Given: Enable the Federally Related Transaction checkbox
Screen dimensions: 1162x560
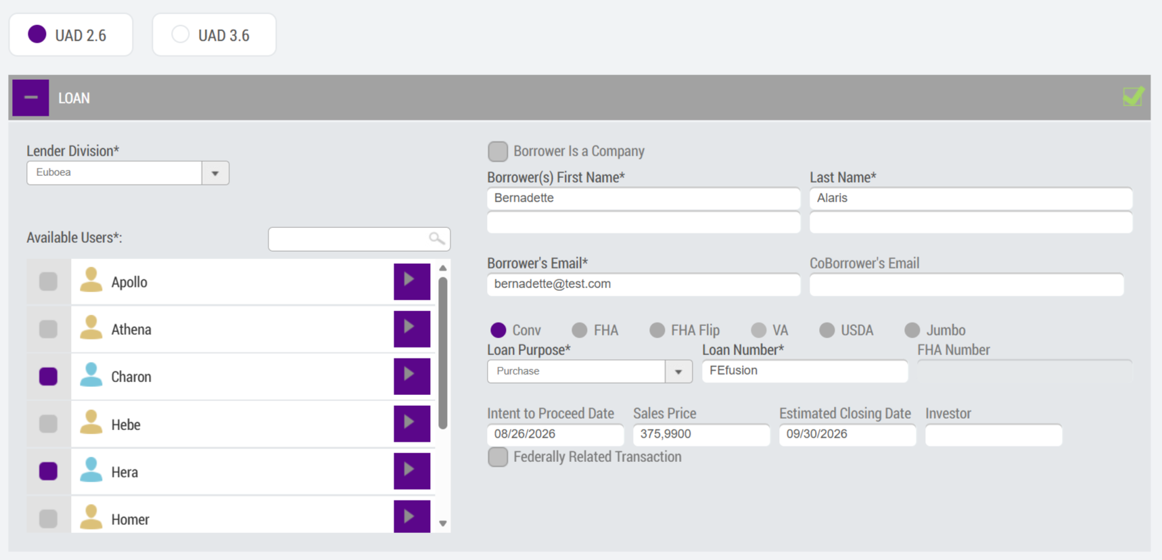Looking at the screenshot, I should [498, 457].
